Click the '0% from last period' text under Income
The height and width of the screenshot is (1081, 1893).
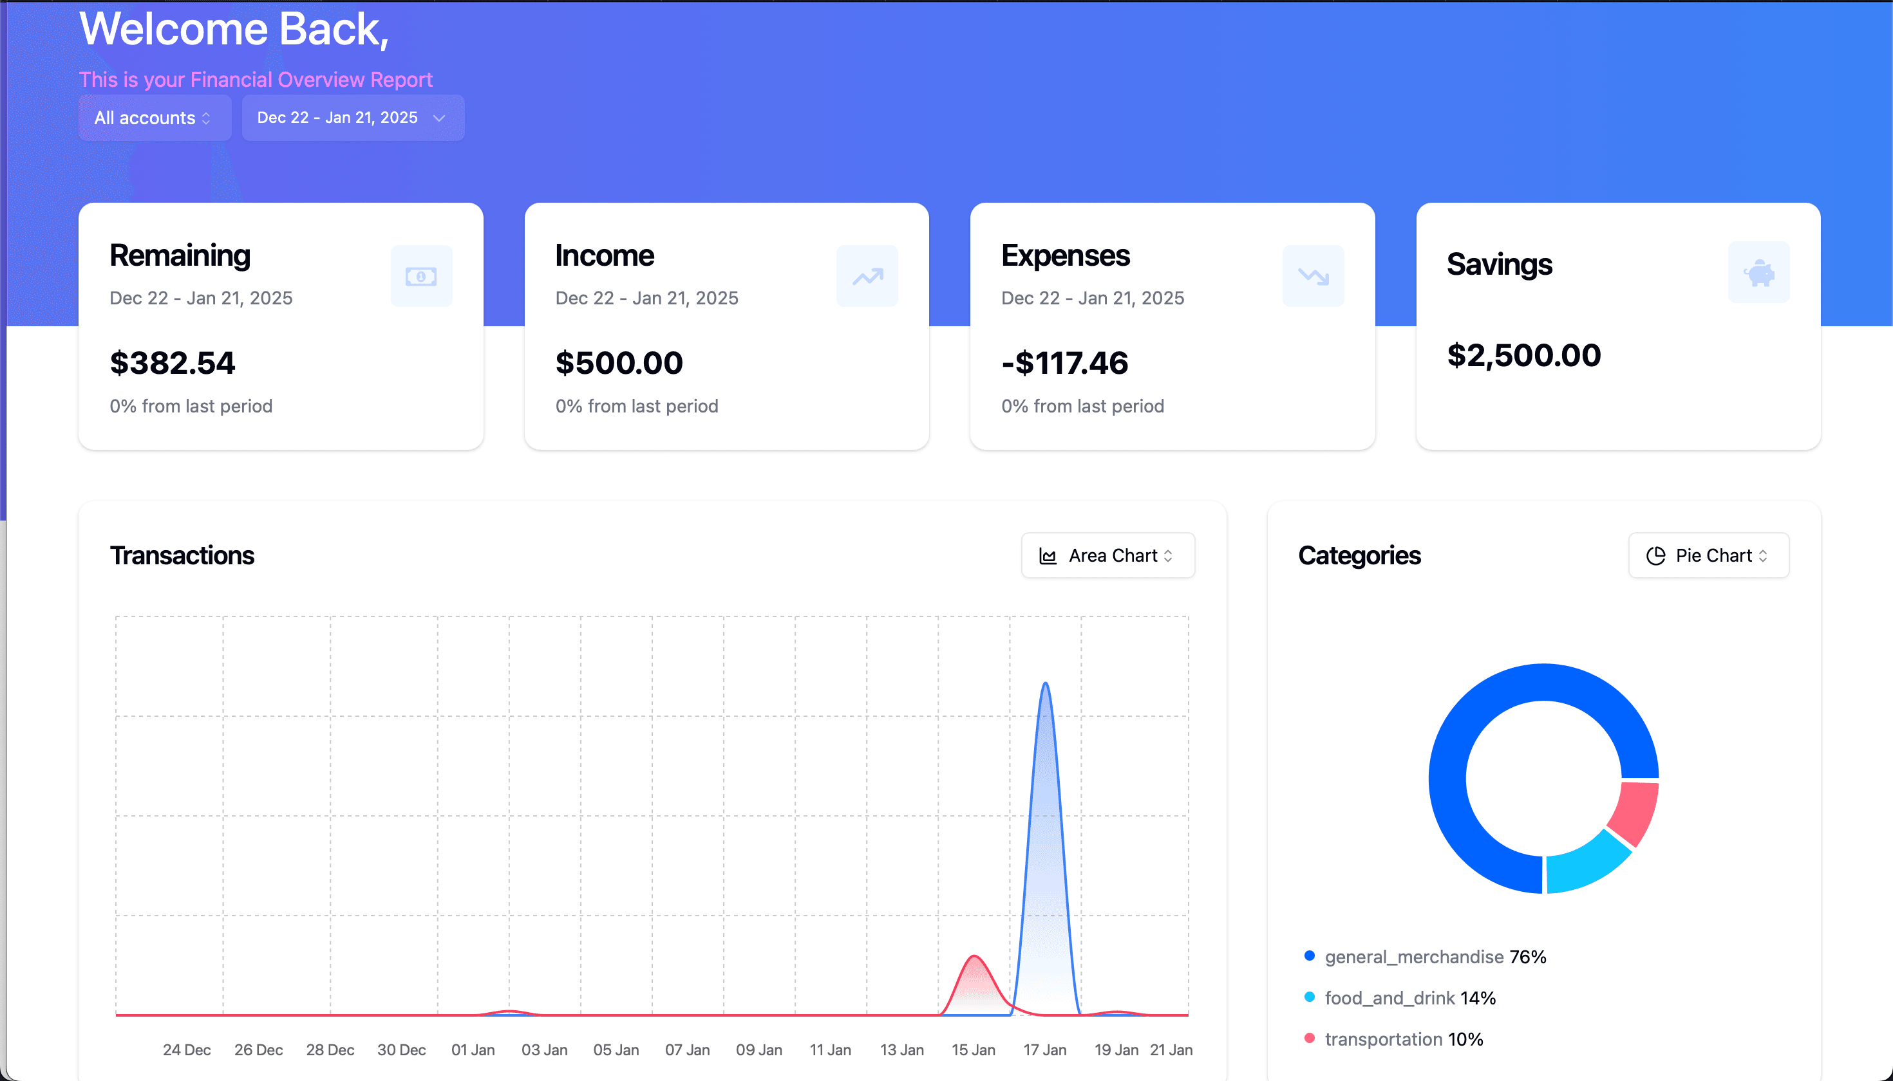pos(637,405)
